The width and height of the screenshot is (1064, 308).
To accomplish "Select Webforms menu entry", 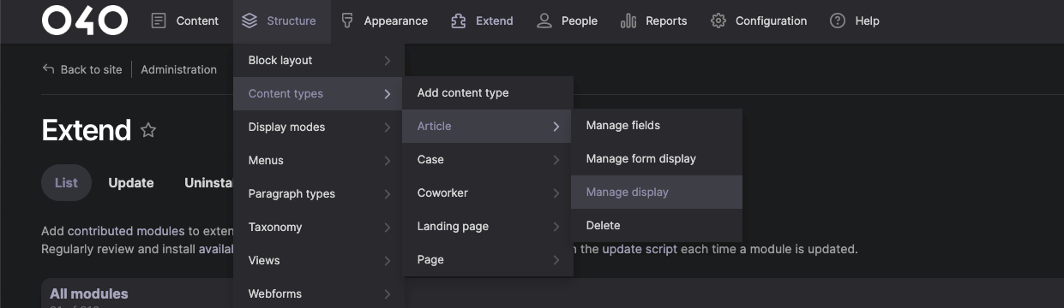I will [x=317, y=294].
